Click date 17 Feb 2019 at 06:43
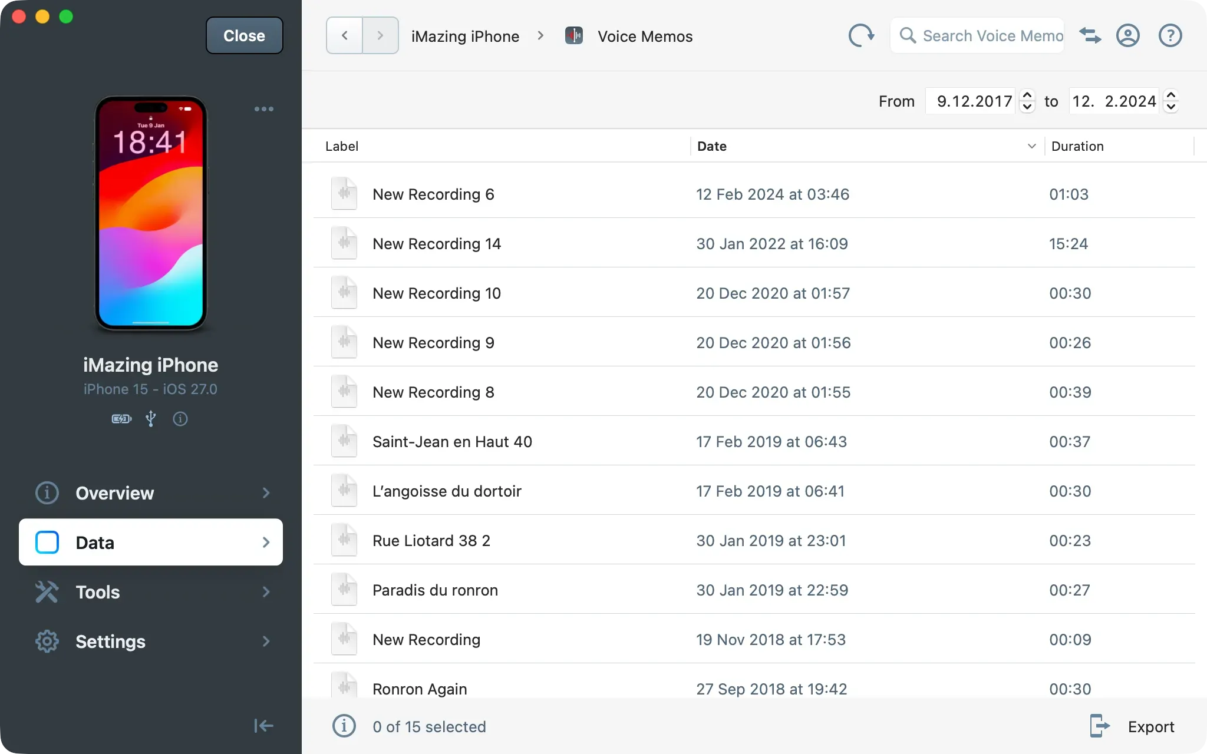The height and width of the screenshot is (754, 1207). 771,441
